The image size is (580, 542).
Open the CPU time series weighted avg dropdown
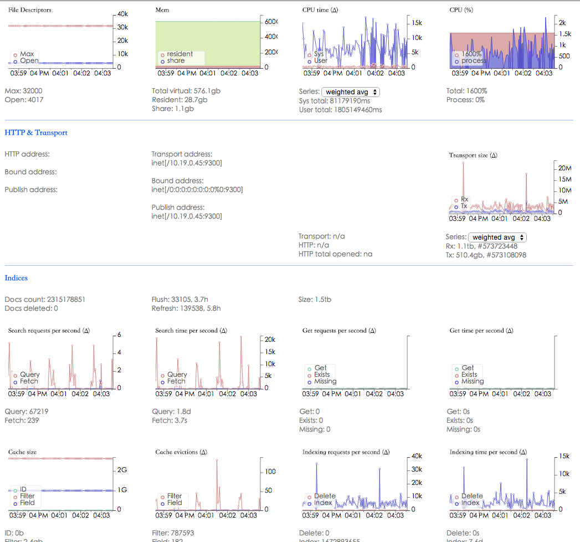click(350, 92)
